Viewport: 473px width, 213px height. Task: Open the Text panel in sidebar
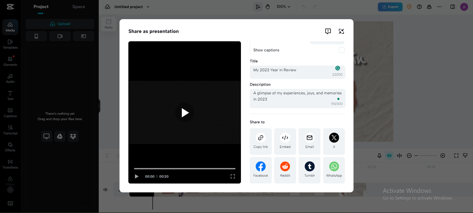pos(10,95)
